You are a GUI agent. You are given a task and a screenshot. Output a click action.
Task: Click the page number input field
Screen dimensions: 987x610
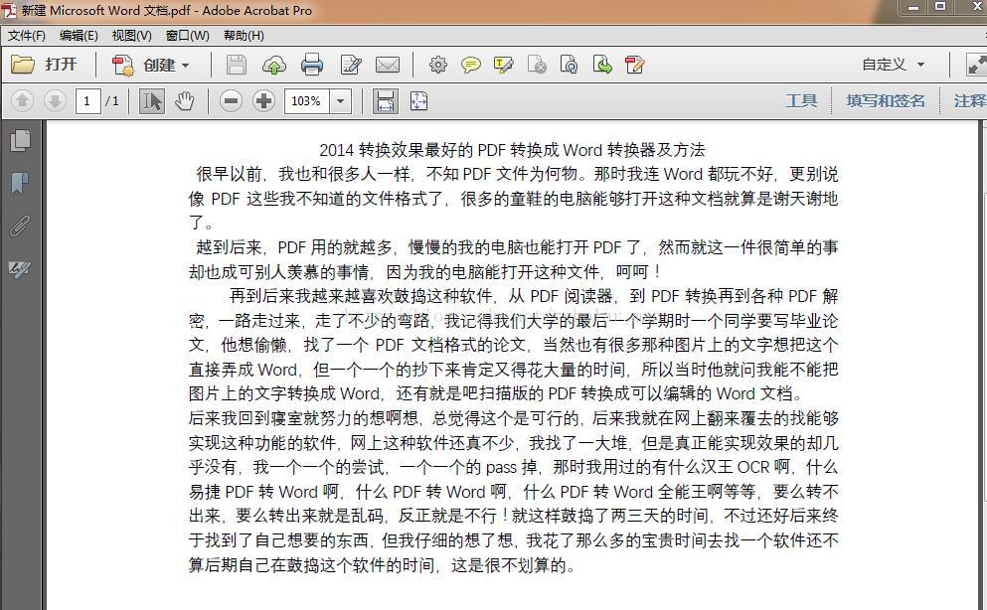pos(88,100)
